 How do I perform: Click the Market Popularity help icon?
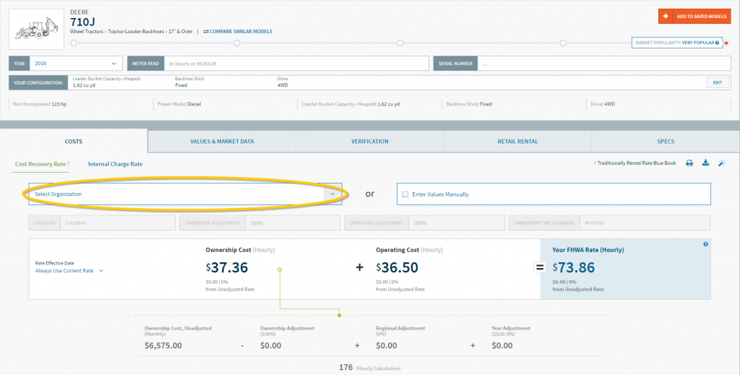coord(718,43)
